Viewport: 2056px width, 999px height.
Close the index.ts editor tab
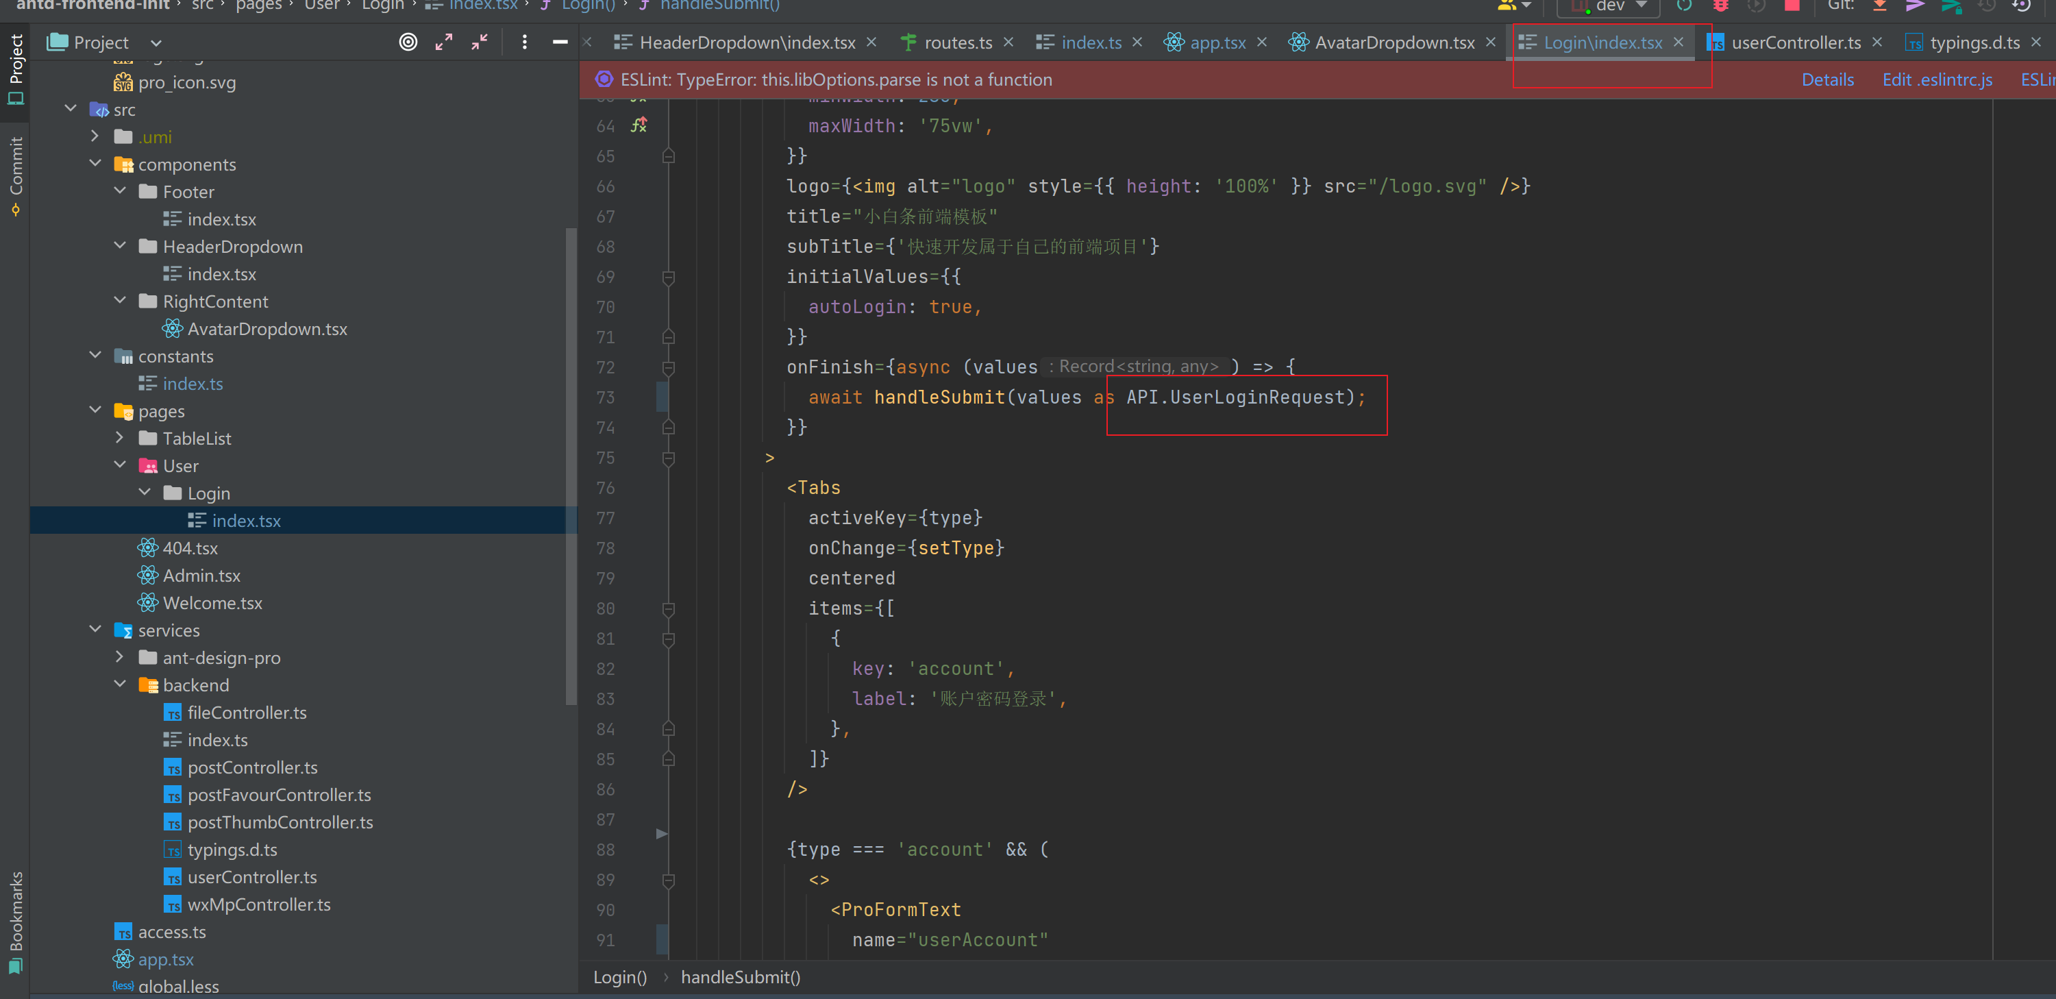1137,42
